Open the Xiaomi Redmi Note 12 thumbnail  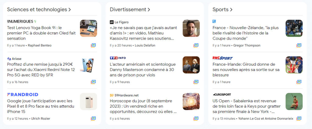tap(88, 65)
